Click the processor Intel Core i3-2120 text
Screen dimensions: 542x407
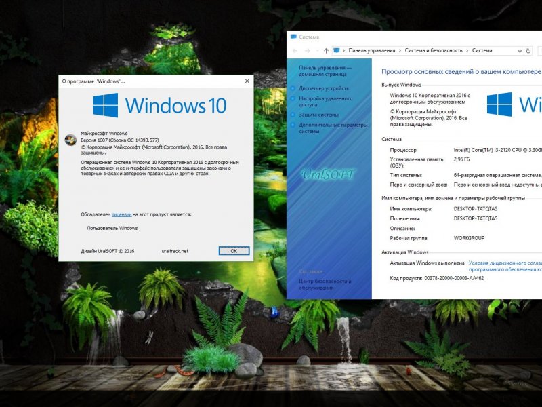(x=497, y=150)
